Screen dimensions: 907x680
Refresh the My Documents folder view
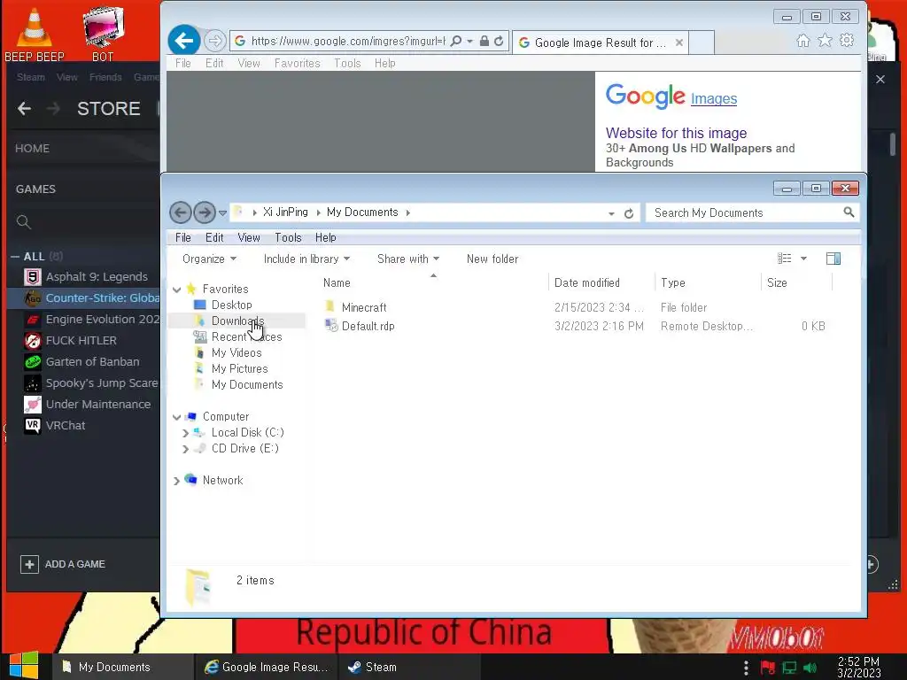(629, 213)
